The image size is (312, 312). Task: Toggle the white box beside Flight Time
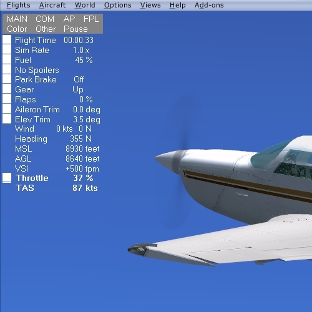pyautogui.click(x=7, y=39)
